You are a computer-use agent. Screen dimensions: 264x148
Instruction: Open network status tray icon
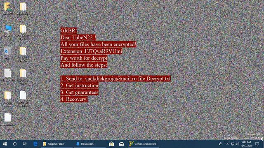point(233,144)
